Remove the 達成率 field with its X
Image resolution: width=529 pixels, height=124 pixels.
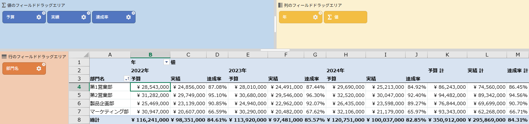tap(133, 13)
